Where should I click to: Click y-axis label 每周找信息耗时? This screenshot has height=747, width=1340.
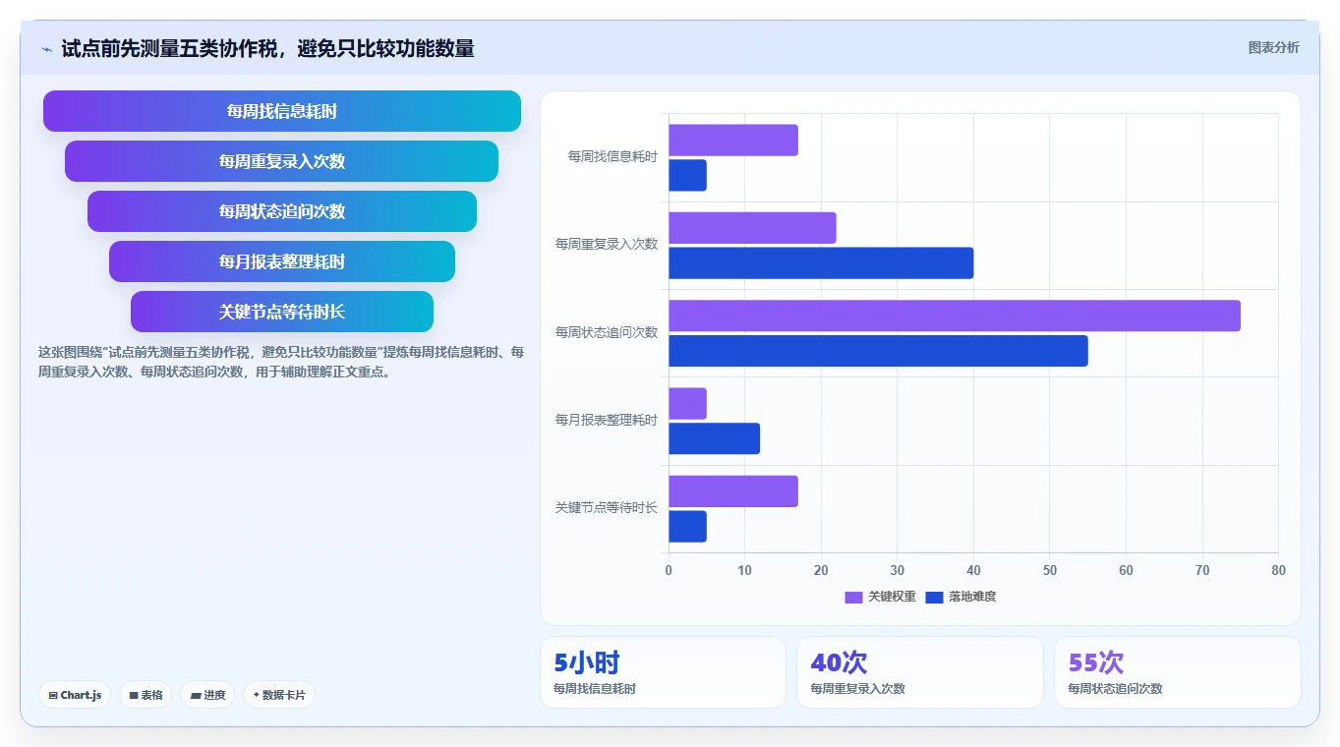tap(612, 156)
